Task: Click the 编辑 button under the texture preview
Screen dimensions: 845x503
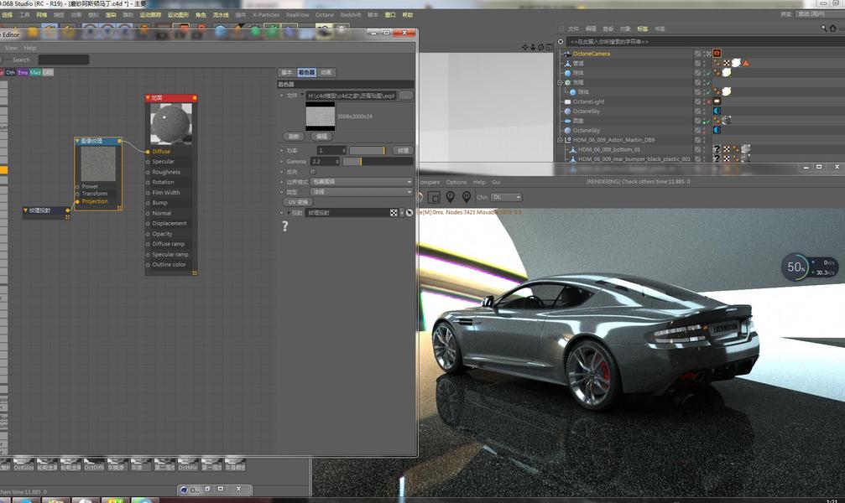Action: point(321,137)
